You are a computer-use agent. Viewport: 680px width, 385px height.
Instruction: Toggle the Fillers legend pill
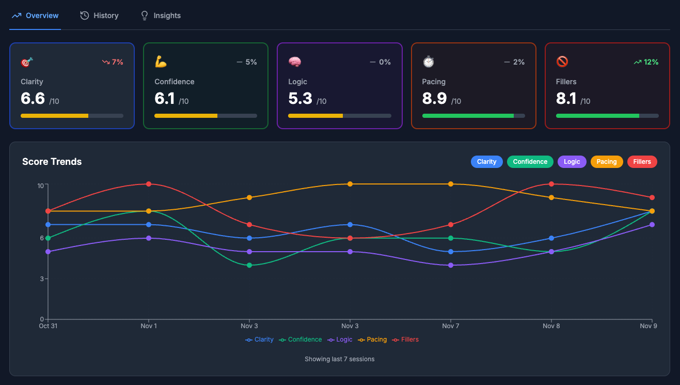[642, 161]
